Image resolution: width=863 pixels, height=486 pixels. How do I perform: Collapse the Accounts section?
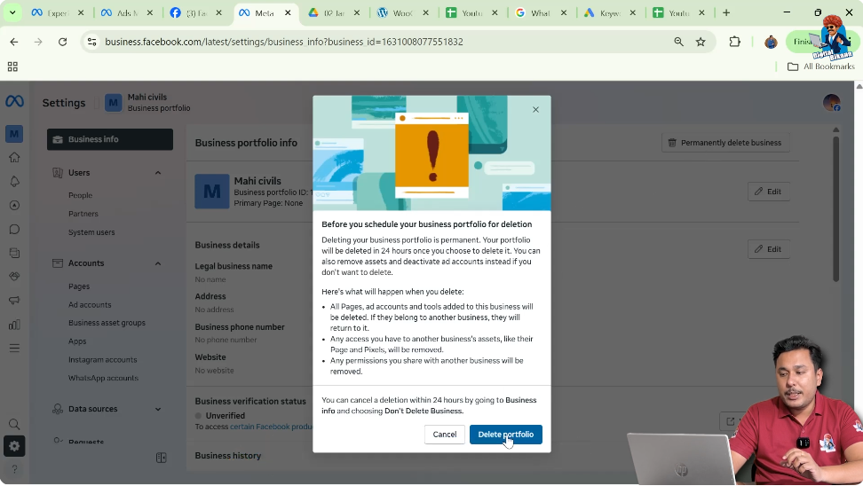[158, 263]
